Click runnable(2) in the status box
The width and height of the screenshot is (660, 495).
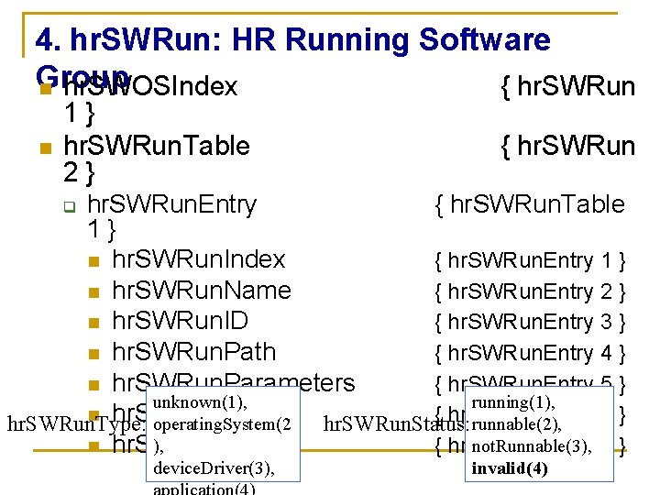click(x=516, y=424)
